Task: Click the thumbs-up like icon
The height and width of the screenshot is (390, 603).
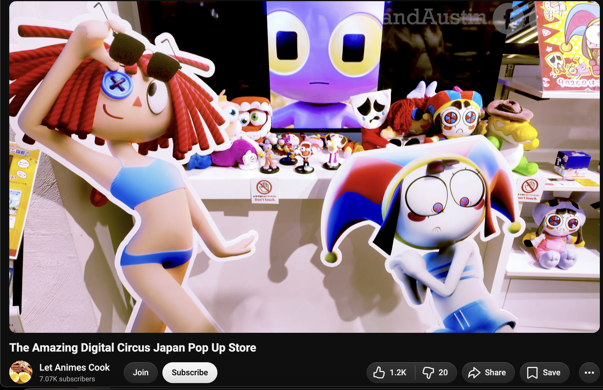Action: pos(379,372)
